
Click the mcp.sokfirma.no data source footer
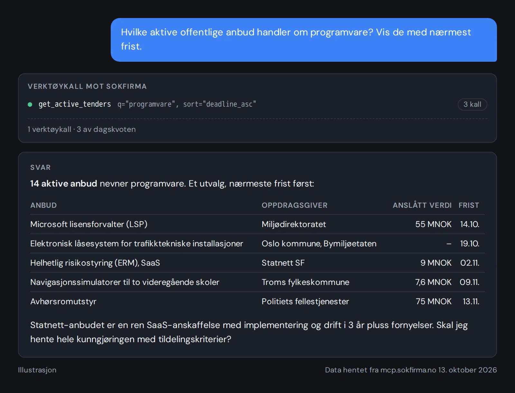411,370
